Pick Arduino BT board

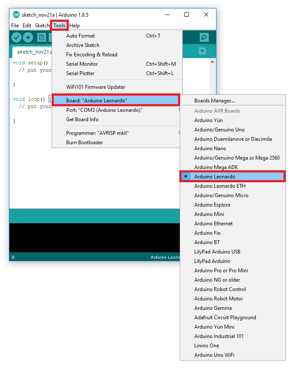pyautogui.click(x=233, y=242)
